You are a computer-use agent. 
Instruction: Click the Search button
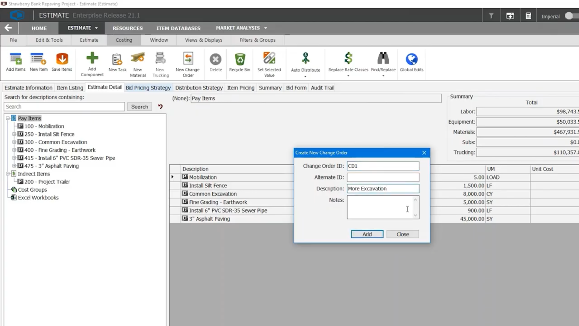click(139, 107)
